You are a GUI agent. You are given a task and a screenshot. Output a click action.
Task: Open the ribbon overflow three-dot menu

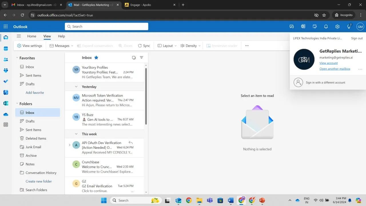(247, 46)
